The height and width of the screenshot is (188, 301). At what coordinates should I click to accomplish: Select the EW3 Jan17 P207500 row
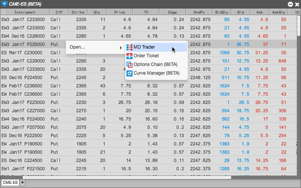click(x=148, y=127)
